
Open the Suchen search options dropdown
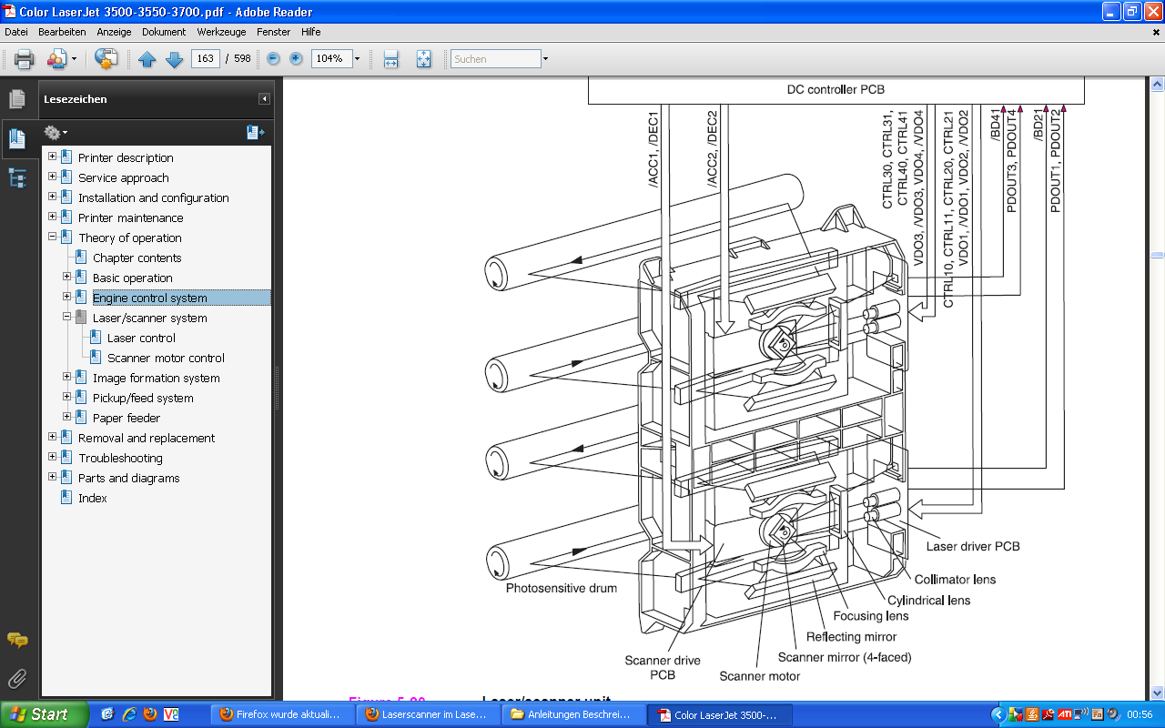tap(545, 59)
